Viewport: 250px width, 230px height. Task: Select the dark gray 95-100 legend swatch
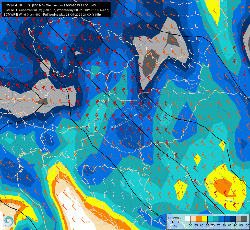coord(244,219)
